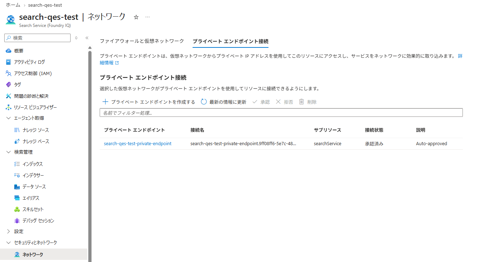
Task: Click the 拒否 X icon
Action: click(278, 102)
